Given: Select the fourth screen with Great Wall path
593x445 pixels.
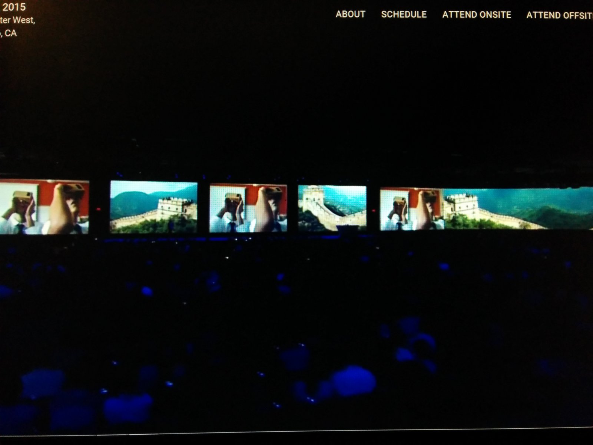Looking at the screenshot, I should 332,208.
